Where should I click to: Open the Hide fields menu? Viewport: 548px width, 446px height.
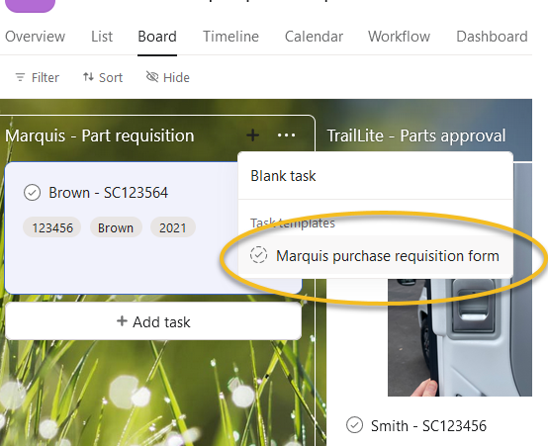click(168, 77)
